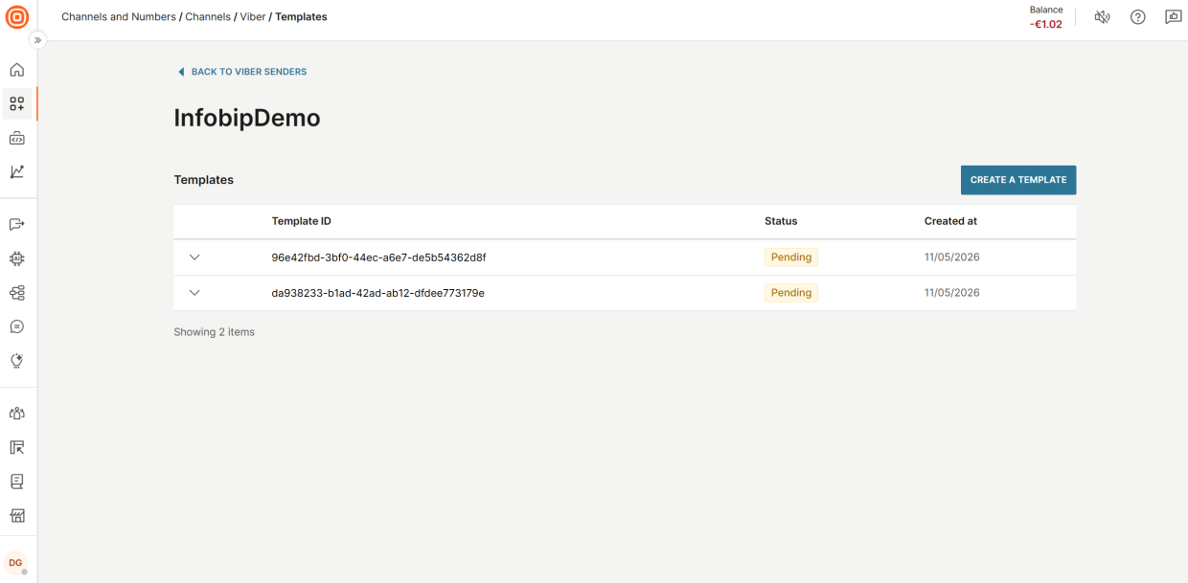The height and width of the screenshot is (583, 1188).
Task: Select template ID da938233-b1ad-42ad-ab12-dfdee773179e
Action: (377, 293)
